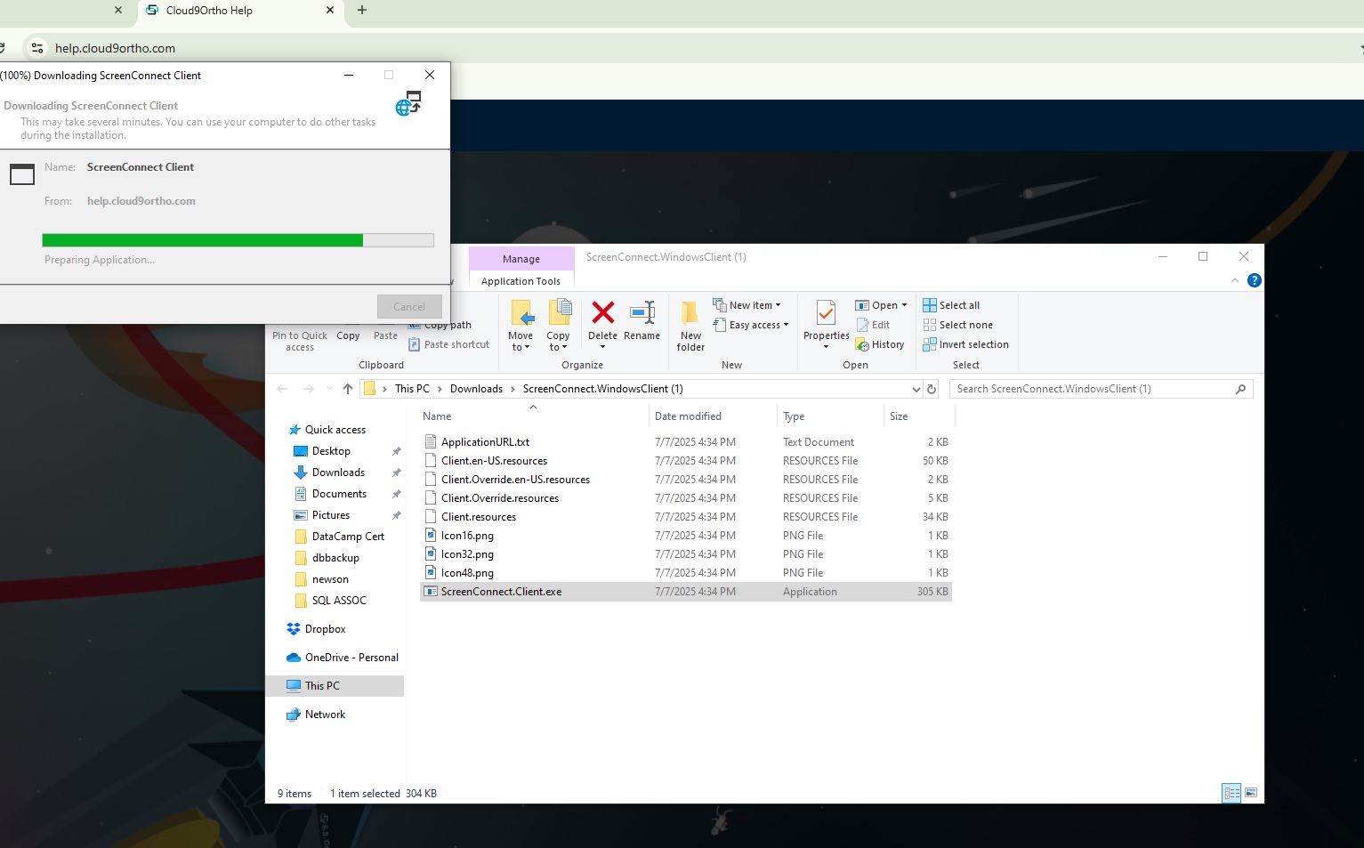Click the Copy to icon

(x=559, y=313)
